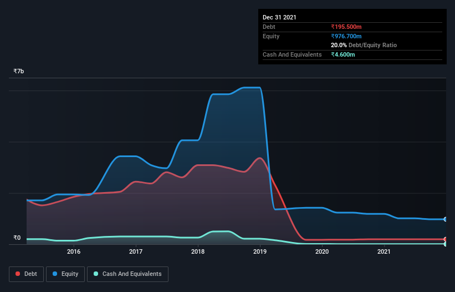
Task: Click the red Debt legend dot
Action: tap(18, 274)
